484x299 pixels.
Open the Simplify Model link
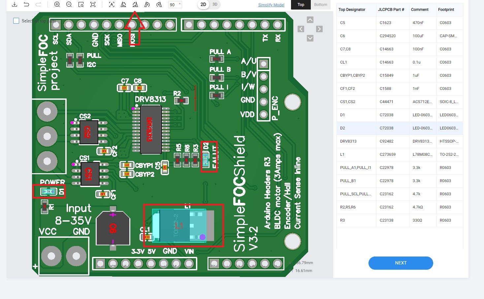point(271,5)
